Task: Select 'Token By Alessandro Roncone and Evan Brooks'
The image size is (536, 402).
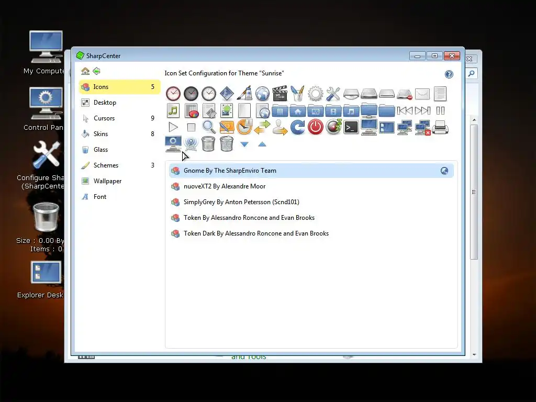Action: pyautogui.click(x=311, y=218)
